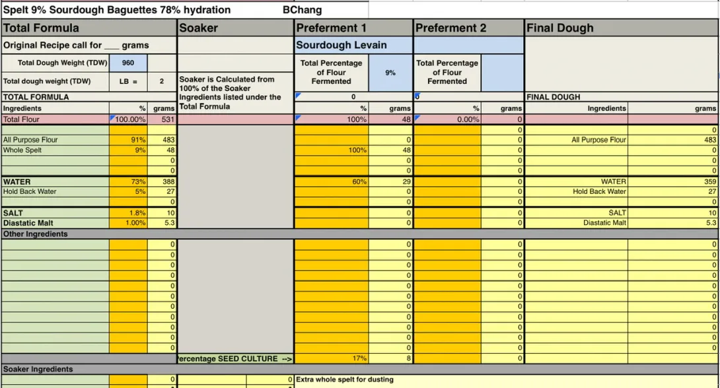Select the Diastatic Malt 1.00% cell
This screenshot has height=388, width=720.
(x=129, y=223)
